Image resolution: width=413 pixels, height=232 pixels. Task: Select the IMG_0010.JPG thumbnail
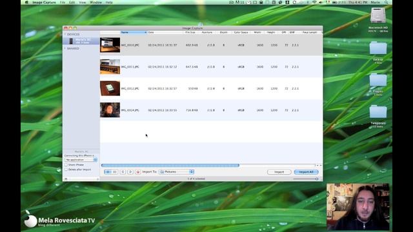point(110,45)
